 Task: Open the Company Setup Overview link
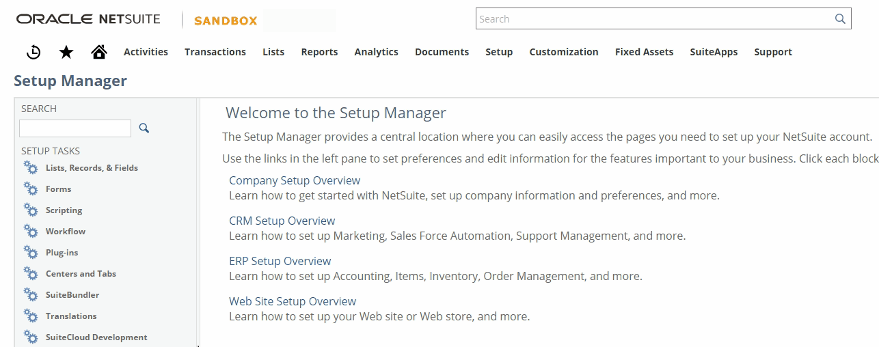tap(295, 181)
